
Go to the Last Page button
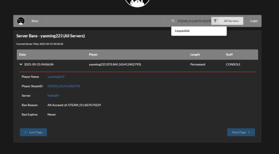pos(33,132)
